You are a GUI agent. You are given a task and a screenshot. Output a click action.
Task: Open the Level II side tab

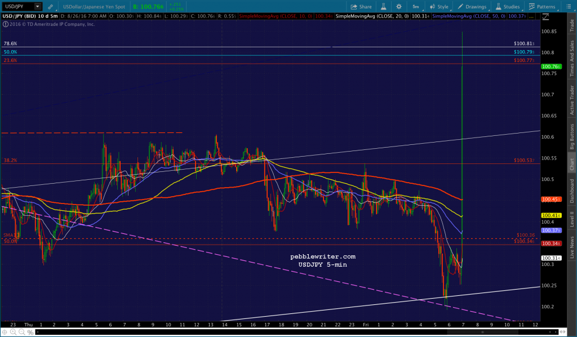[x=572, y=219]
